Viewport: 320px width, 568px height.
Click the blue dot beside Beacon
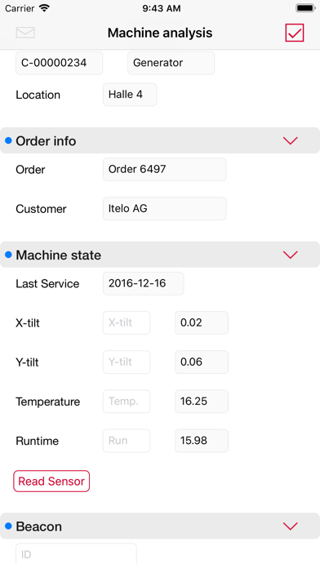pos(8,526)
